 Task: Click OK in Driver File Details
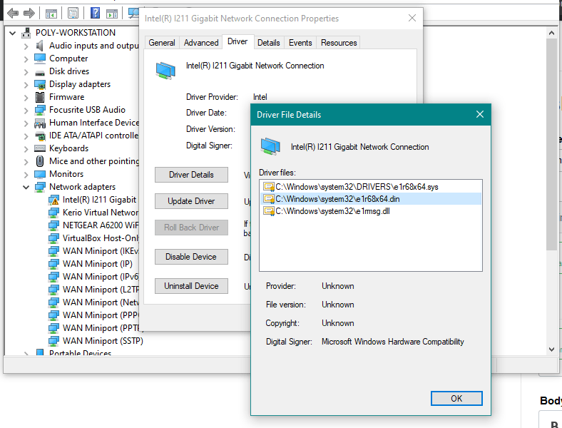(x=456, y=399)
